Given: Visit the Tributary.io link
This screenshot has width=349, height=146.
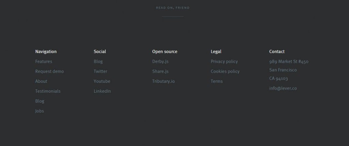Looking at the screenshot, I should [x=163, y=81].
